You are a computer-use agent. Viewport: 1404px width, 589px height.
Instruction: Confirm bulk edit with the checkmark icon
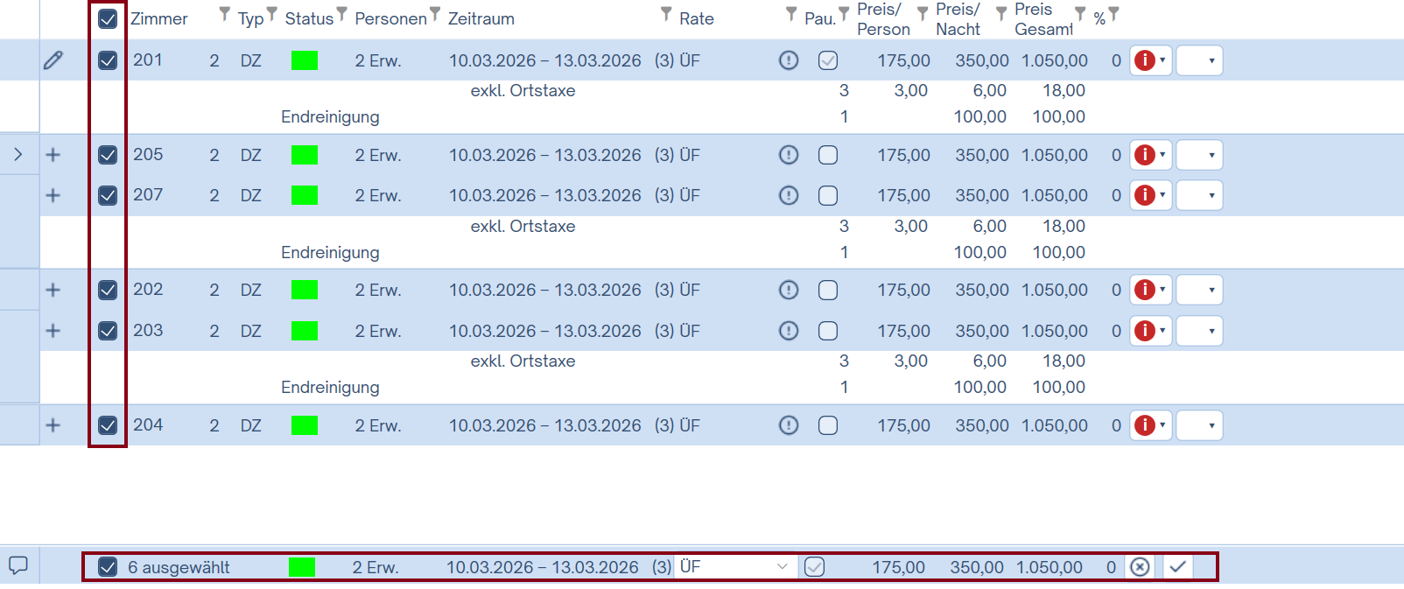point(1177,567)
